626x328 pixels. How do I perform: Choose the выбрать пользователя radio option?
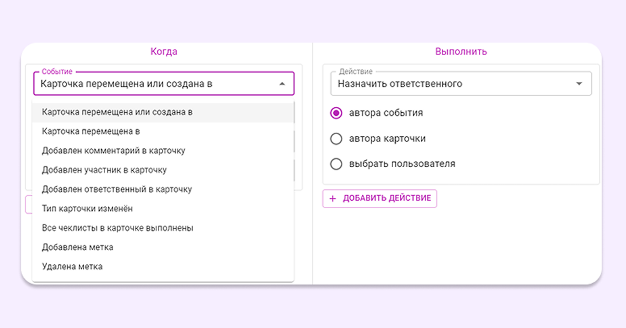336,164
